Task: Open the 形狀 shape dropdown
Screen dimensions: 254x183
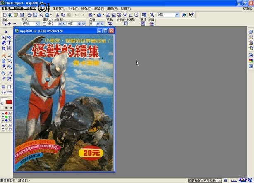Action: [x=37, y=24]
